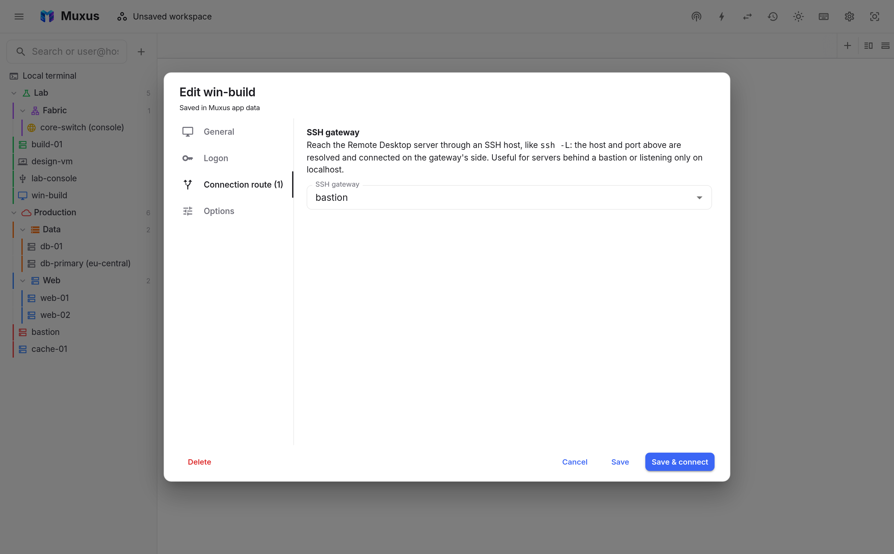Screen dimensions: 894x554
Task: Click the Save button
Action: 620,462
